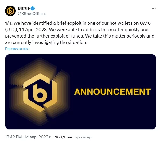The height and width of the screenshot is (144, 160).
Task: Click the 'Перевести пост' translate link
Action: pos(17,49)
